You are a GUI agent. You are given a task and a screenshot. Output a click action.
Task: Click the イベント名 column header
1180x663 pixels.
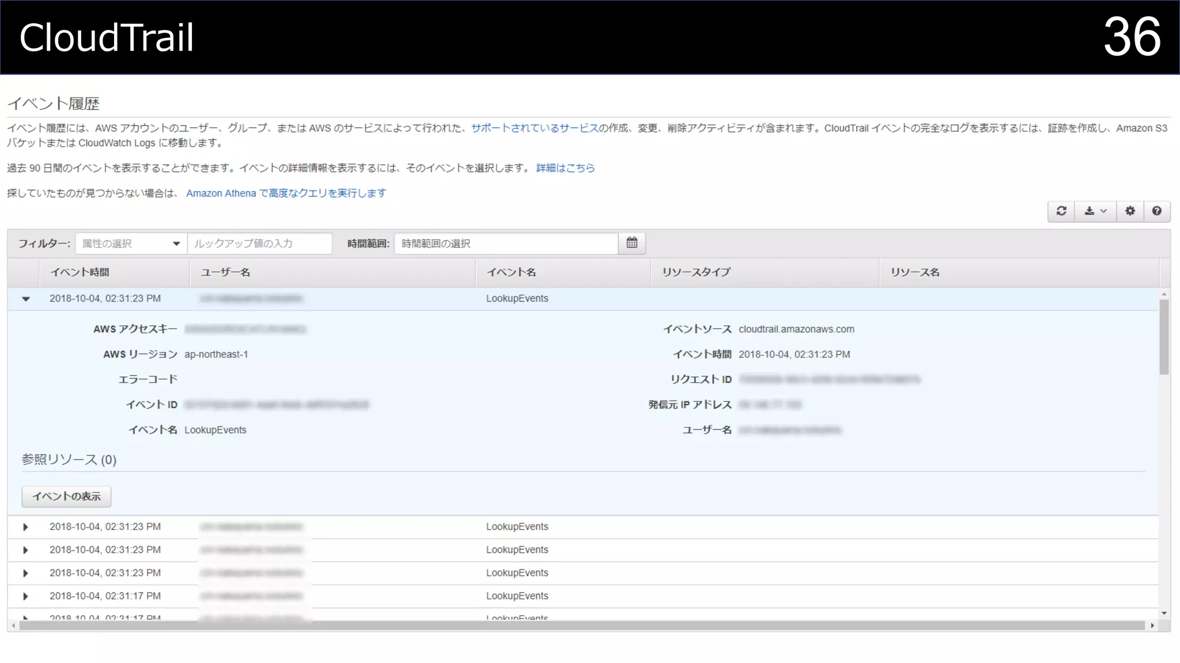tap(511, 272)
